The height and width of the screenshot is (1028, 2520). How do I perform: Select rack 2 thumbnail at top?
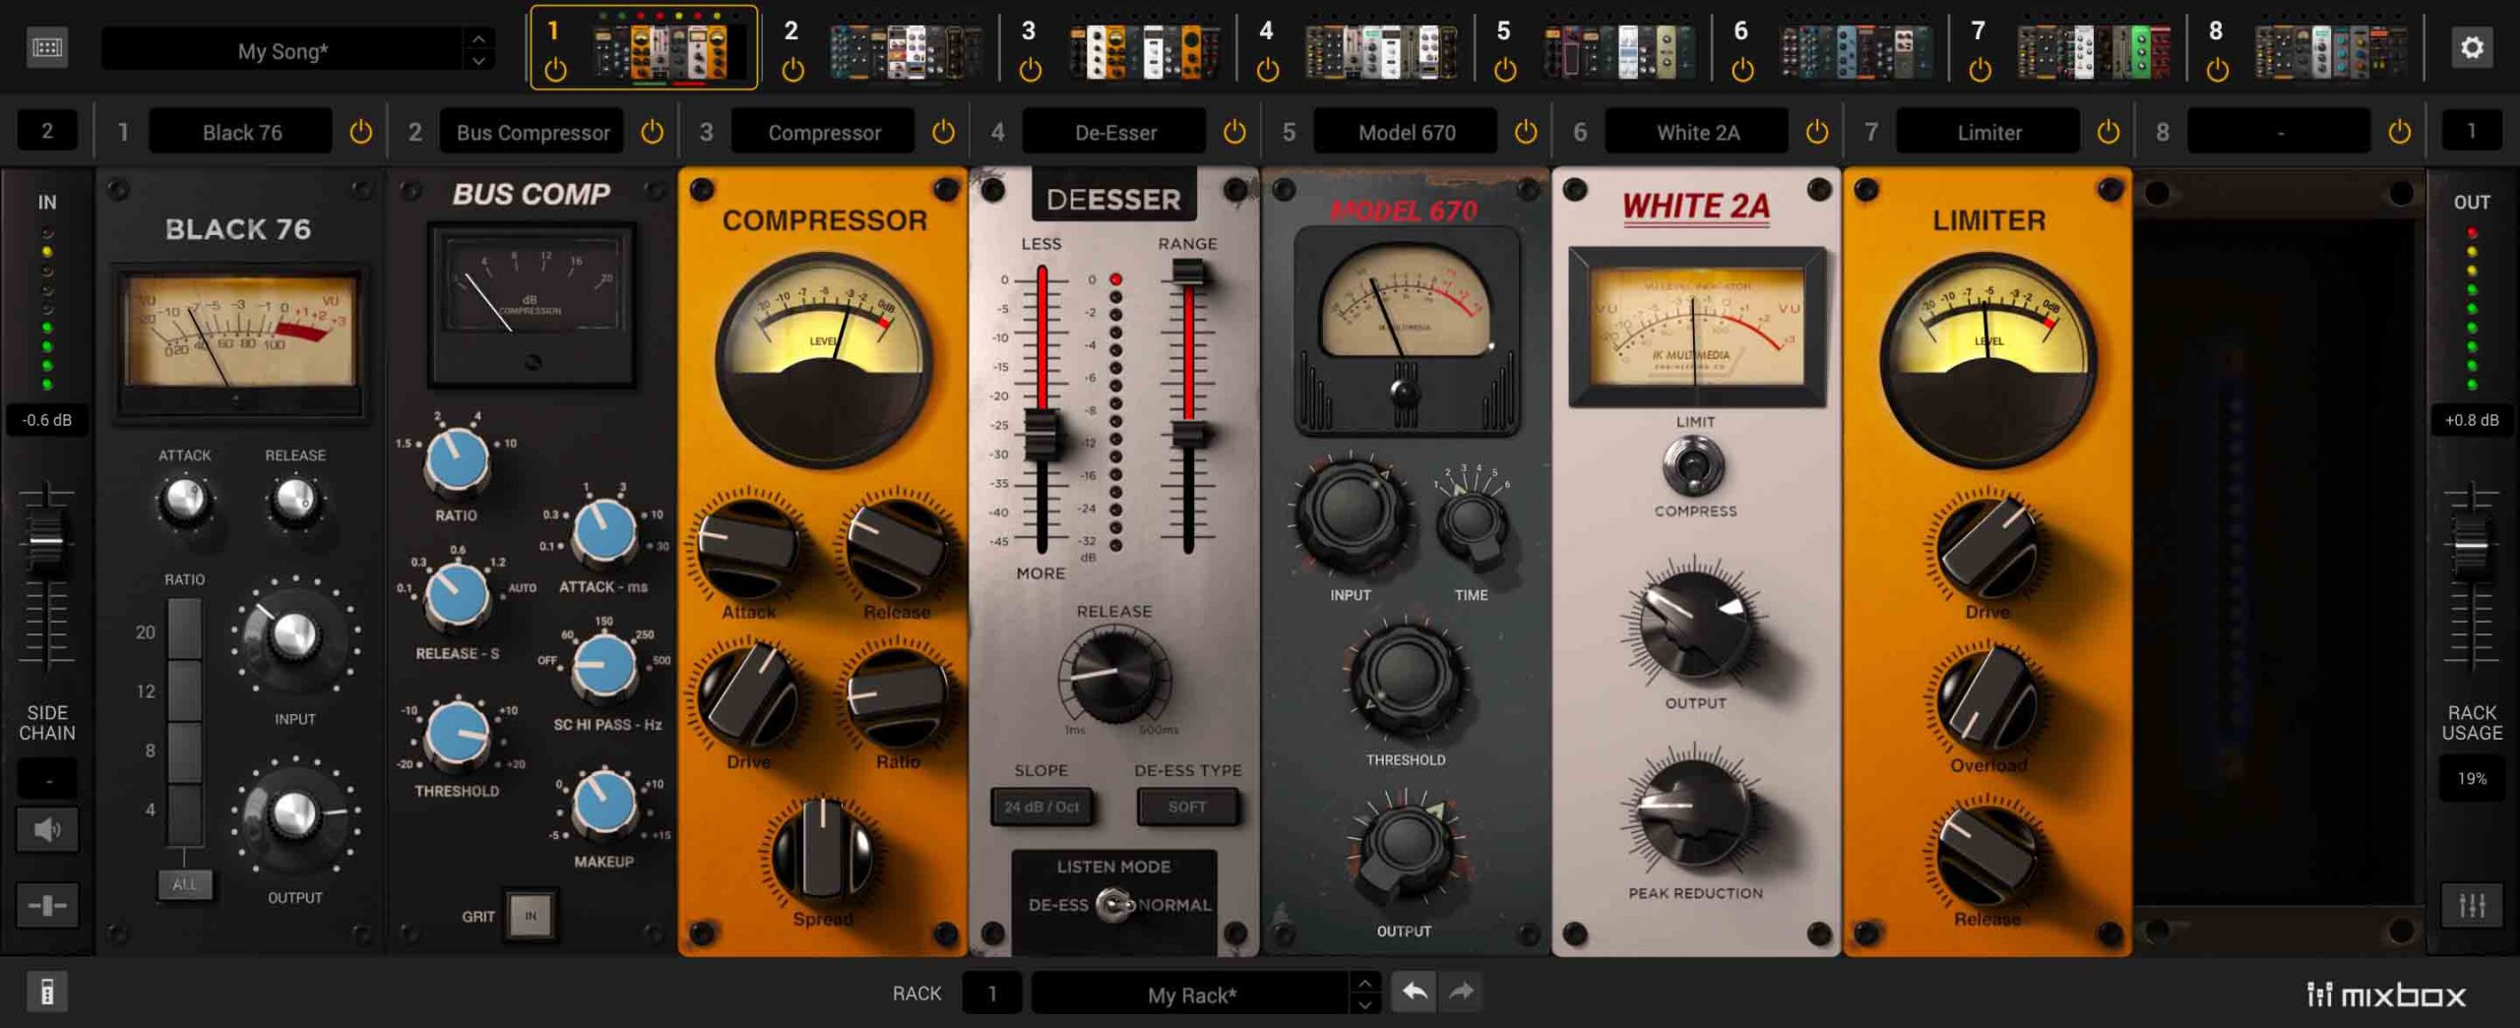click(x=906, y=49)
